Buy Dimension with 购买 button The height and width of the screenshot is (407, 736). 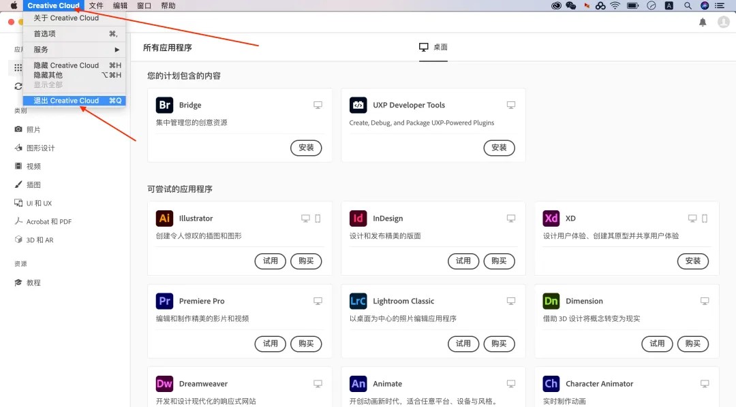[693, 344]
